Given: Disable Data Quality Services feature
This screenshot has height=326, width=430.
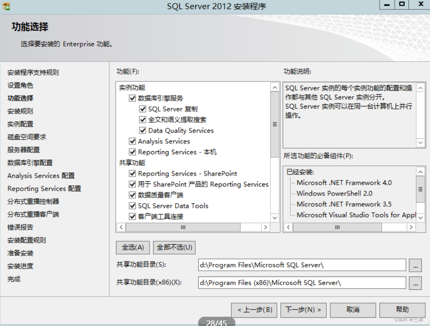Looking at the screenshot, I should [143, 130].
